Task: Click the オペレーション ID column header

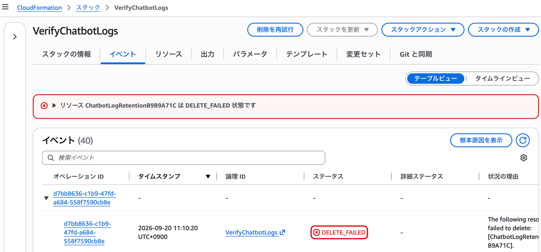Action: [79, 176]
